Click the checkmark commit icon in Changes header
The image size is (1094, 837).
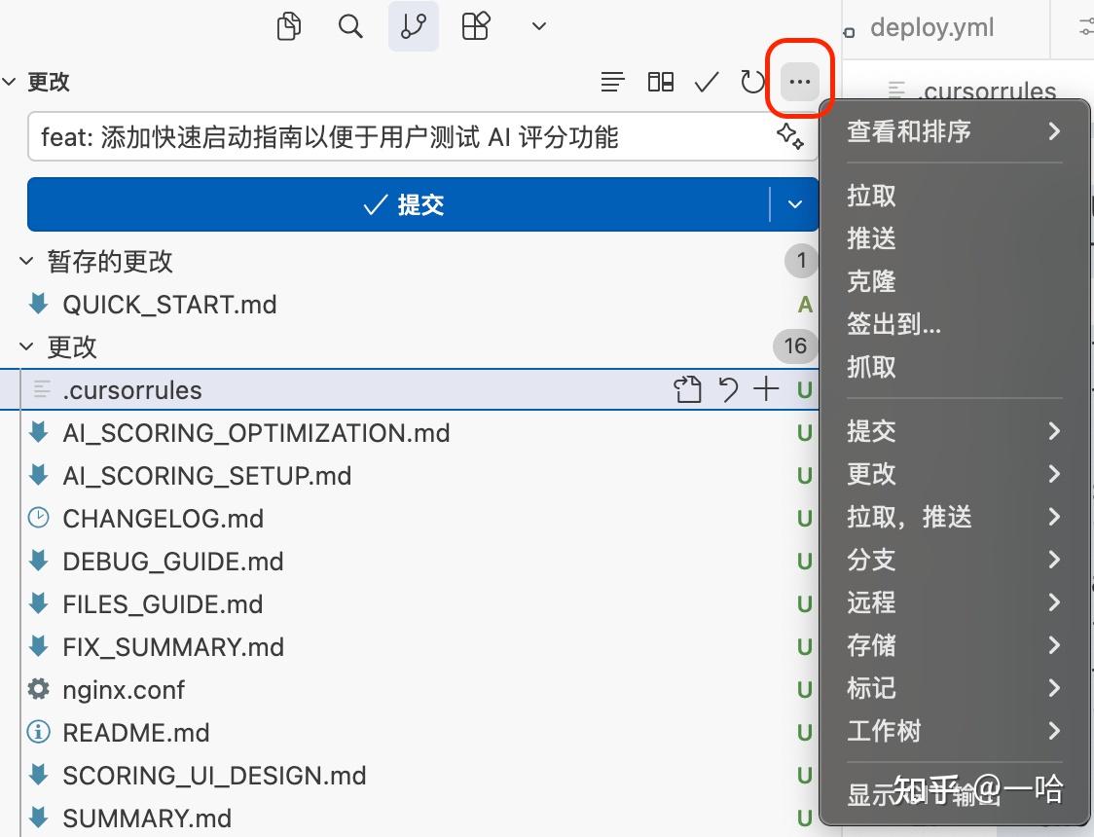click(x=706, y=83)
